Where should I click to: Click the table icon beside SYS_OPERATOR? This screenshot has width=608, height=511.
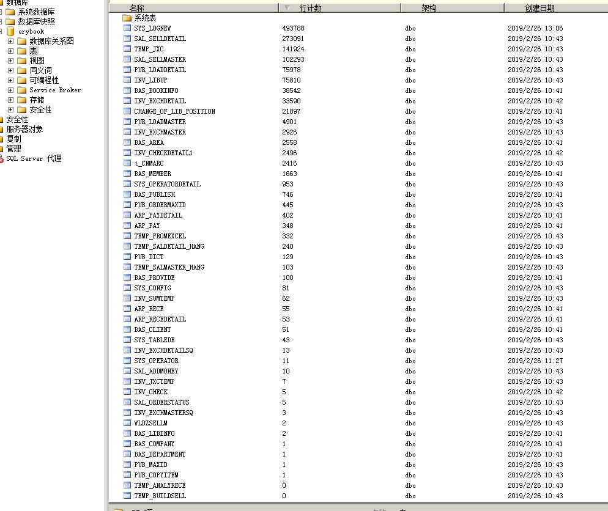(x=127, y=361)
